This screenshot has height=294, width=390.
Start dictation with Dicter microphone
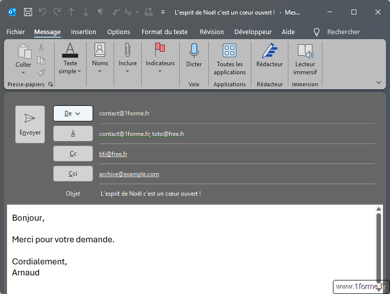click(x=194, y=55)
